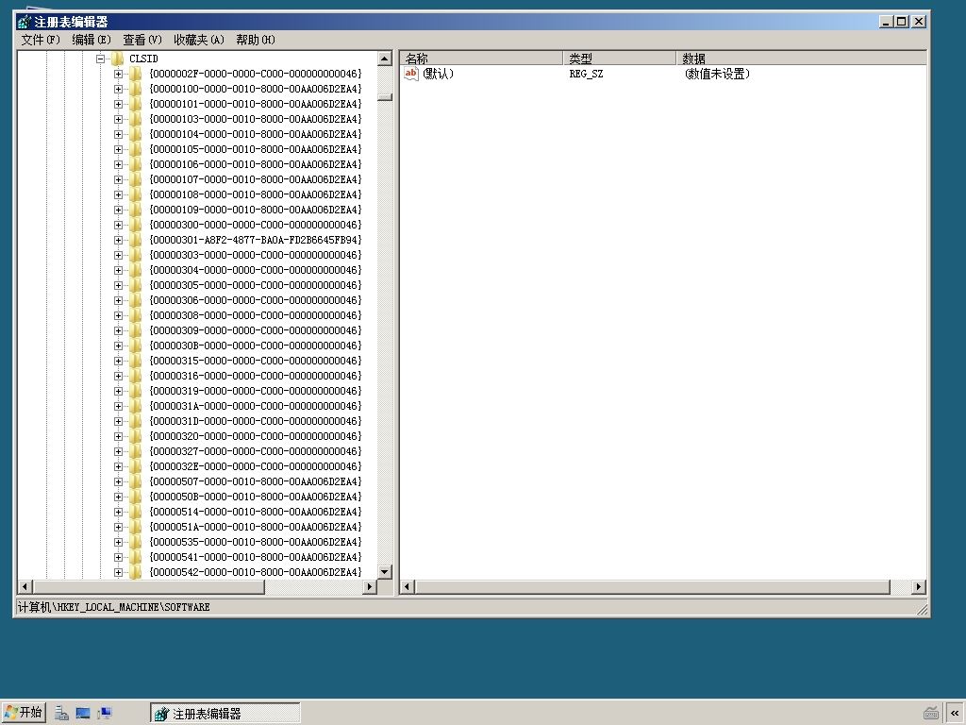Image resolution: width=966 pixels, height=725 pixels.
Task: Click folder icon of {00000315-0000-0000-C000-000000000046}
Action: pyautogui.click(x=136, y=361)
